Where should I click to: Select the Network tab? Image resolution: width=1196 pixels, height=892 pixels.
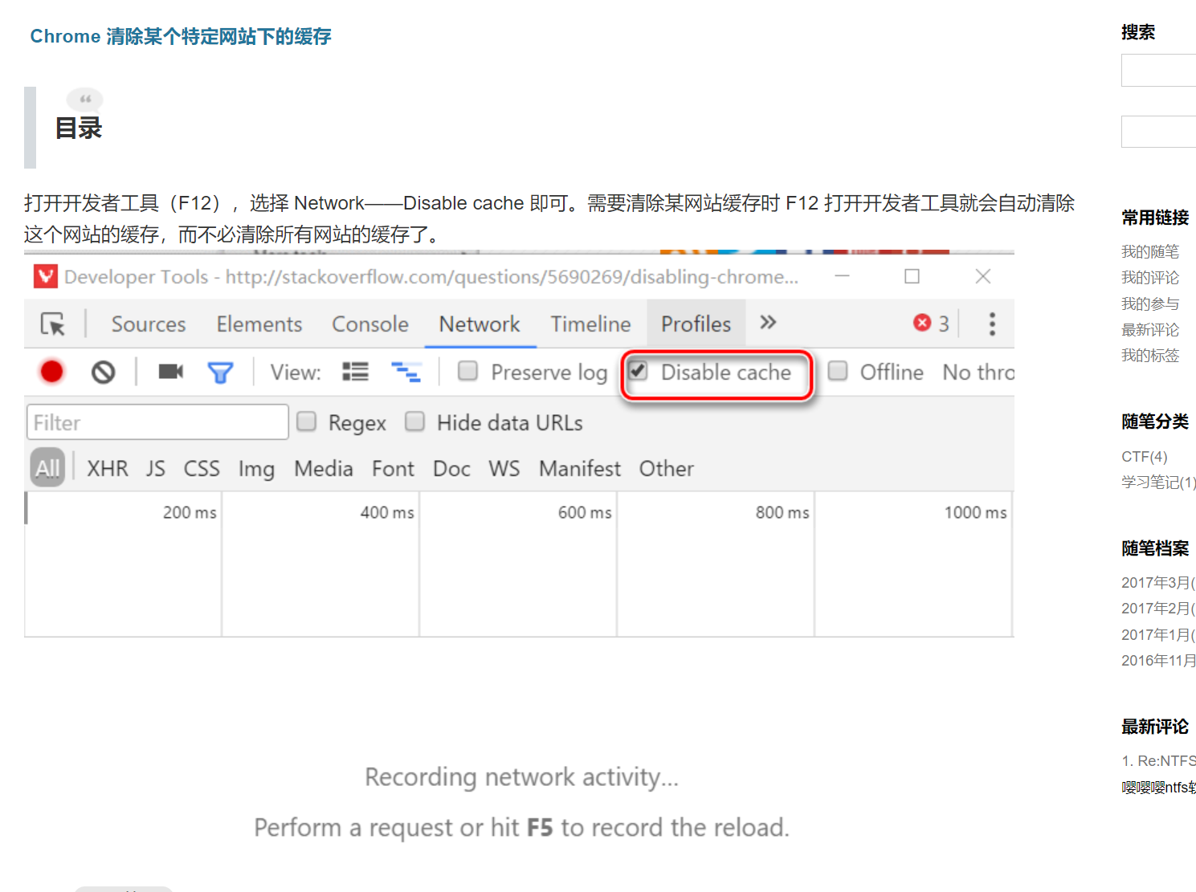click(x=480, y=324)
